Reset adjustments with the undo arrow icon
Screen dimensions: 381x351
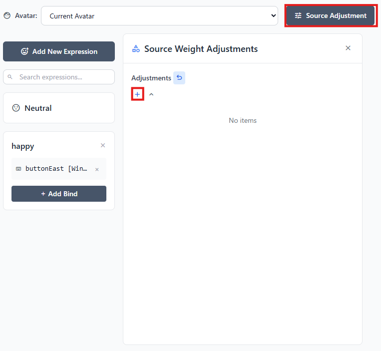(x=179, y=78)
